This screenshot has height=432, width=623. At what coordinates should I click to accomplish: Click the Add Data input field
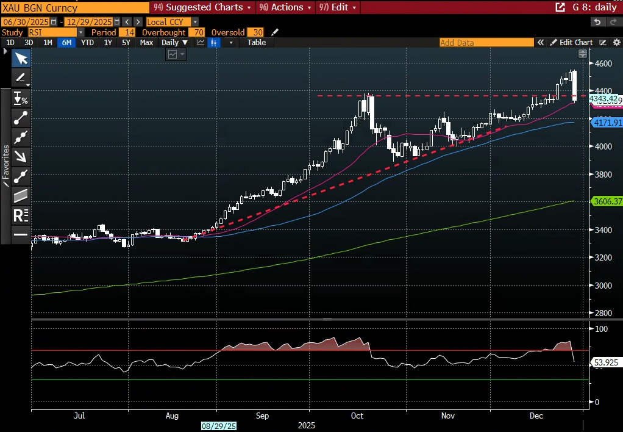[486, 43]
